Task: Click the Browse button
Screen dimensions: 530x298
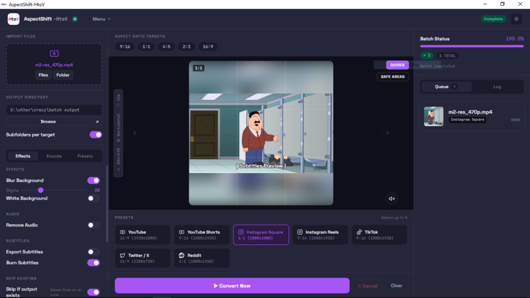Action: click(48, 122)
